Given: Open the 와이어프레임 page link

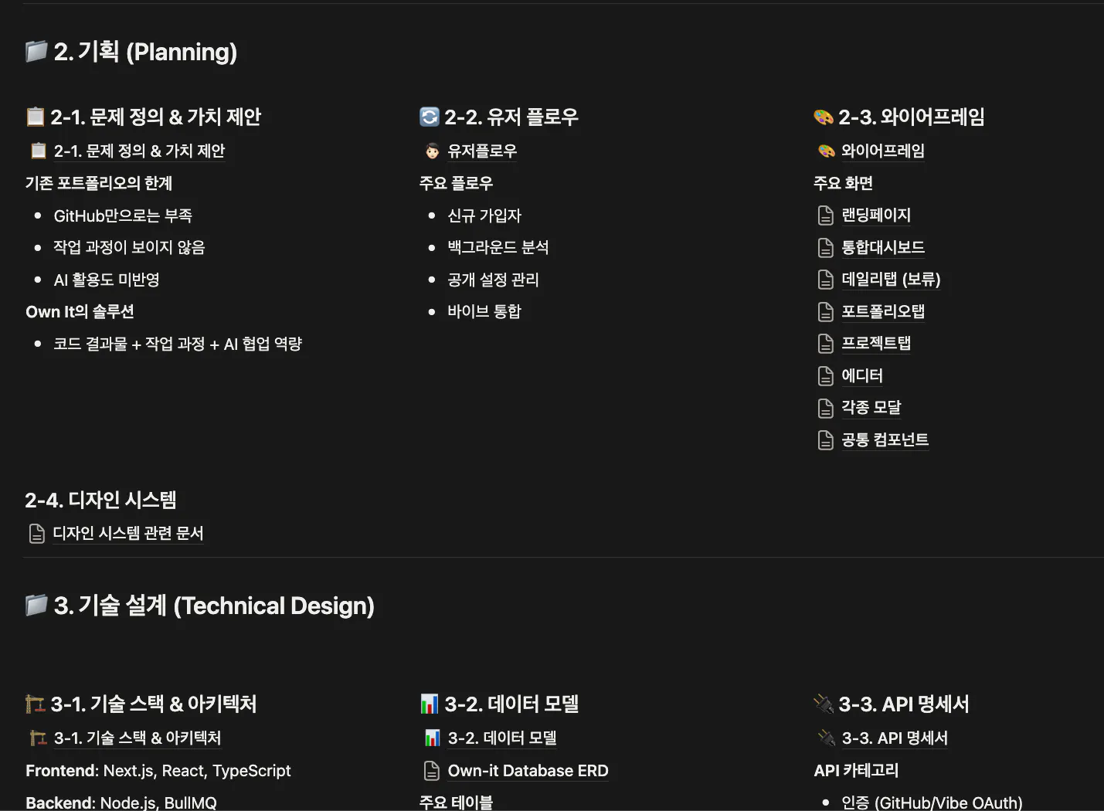Looking at the screenshot, I should point(883,151).
